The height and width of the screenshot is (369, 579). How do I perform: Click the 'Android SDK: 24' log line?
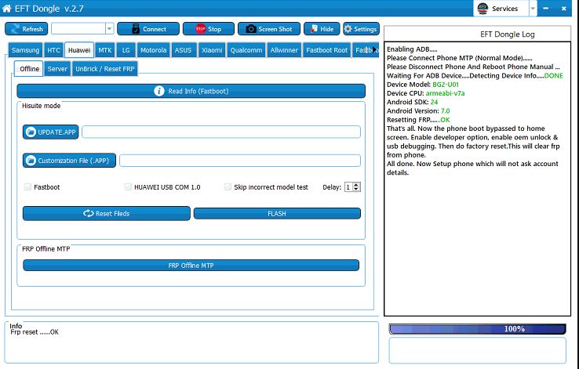412,102
